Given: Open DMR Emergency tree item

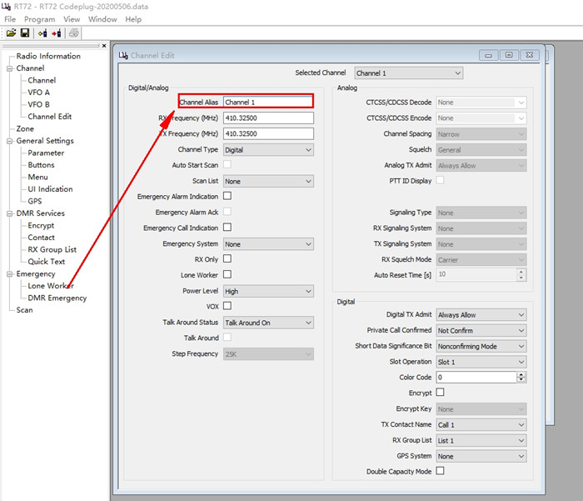Looking at the screenshot, I should tap(57, 298).
